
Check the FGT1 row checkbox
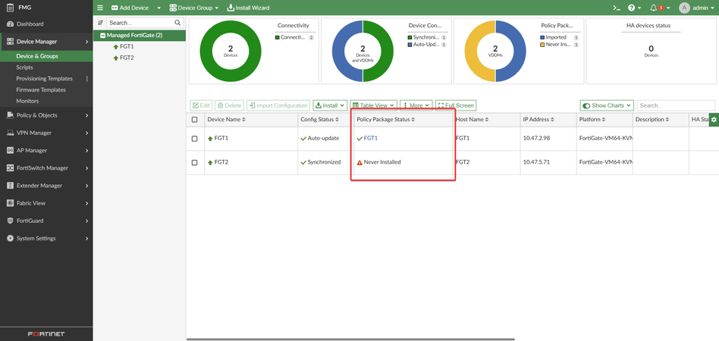[195, 139]
